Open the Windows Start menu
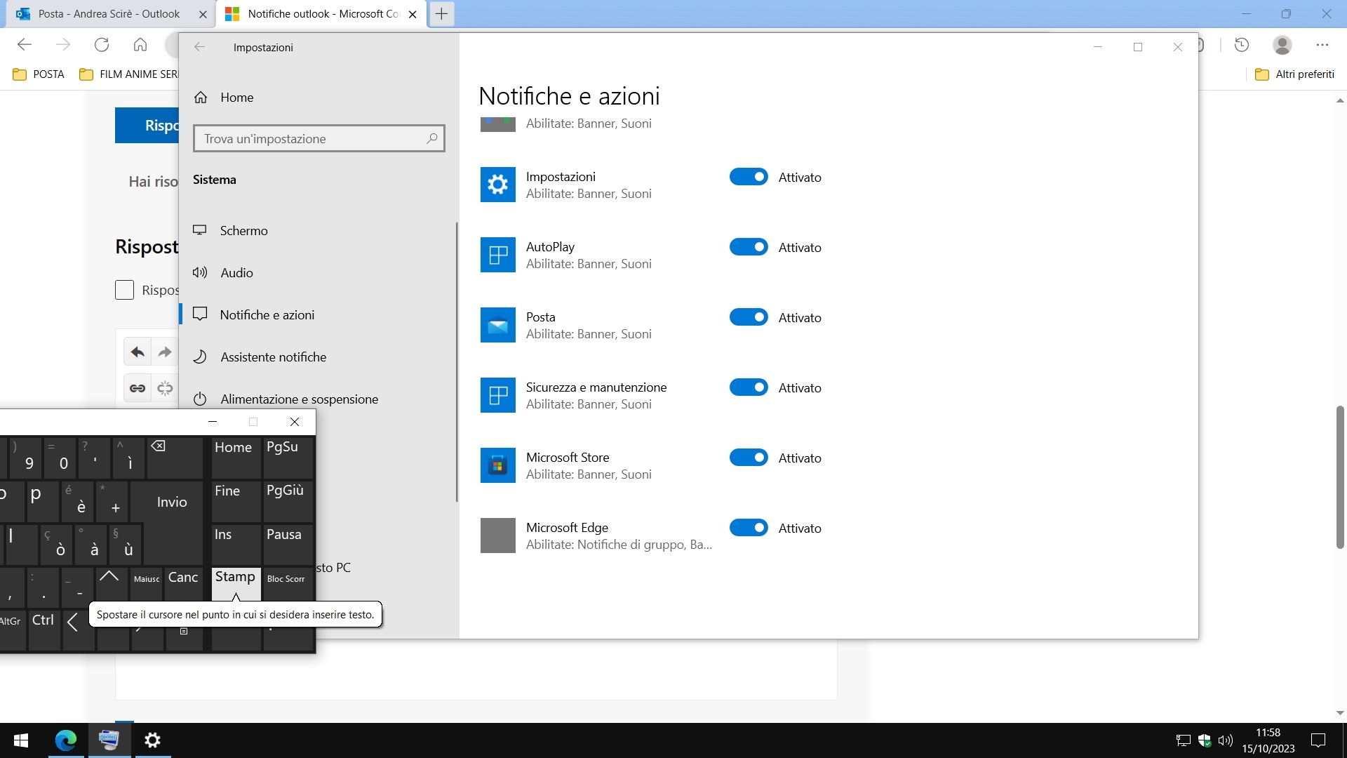The image size is (1347, 758). tap(21, 740)
